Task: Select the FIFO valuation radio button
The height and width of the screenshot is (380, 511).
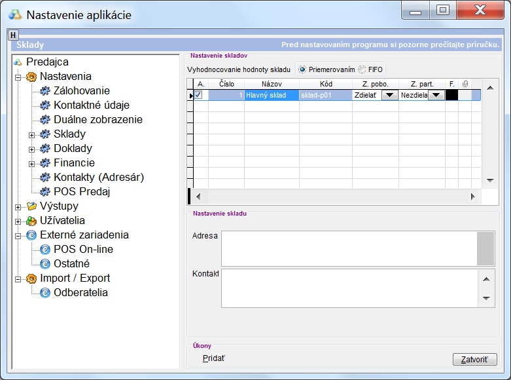Action: 362,69
